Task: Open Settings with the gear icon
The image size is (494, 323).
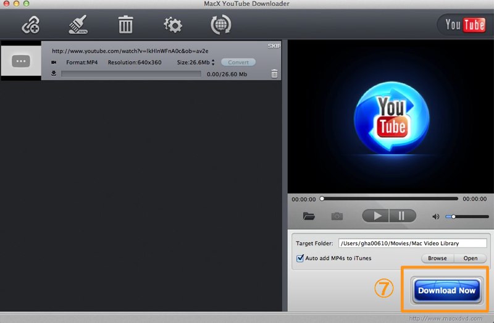Action: click(x=173, y=25)
